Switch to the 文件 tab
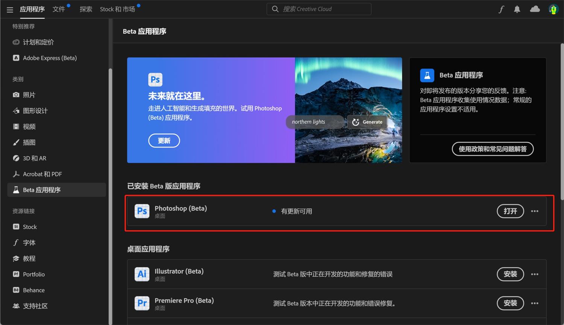Viewport: 564px width, 325px height. pos(59,9)
